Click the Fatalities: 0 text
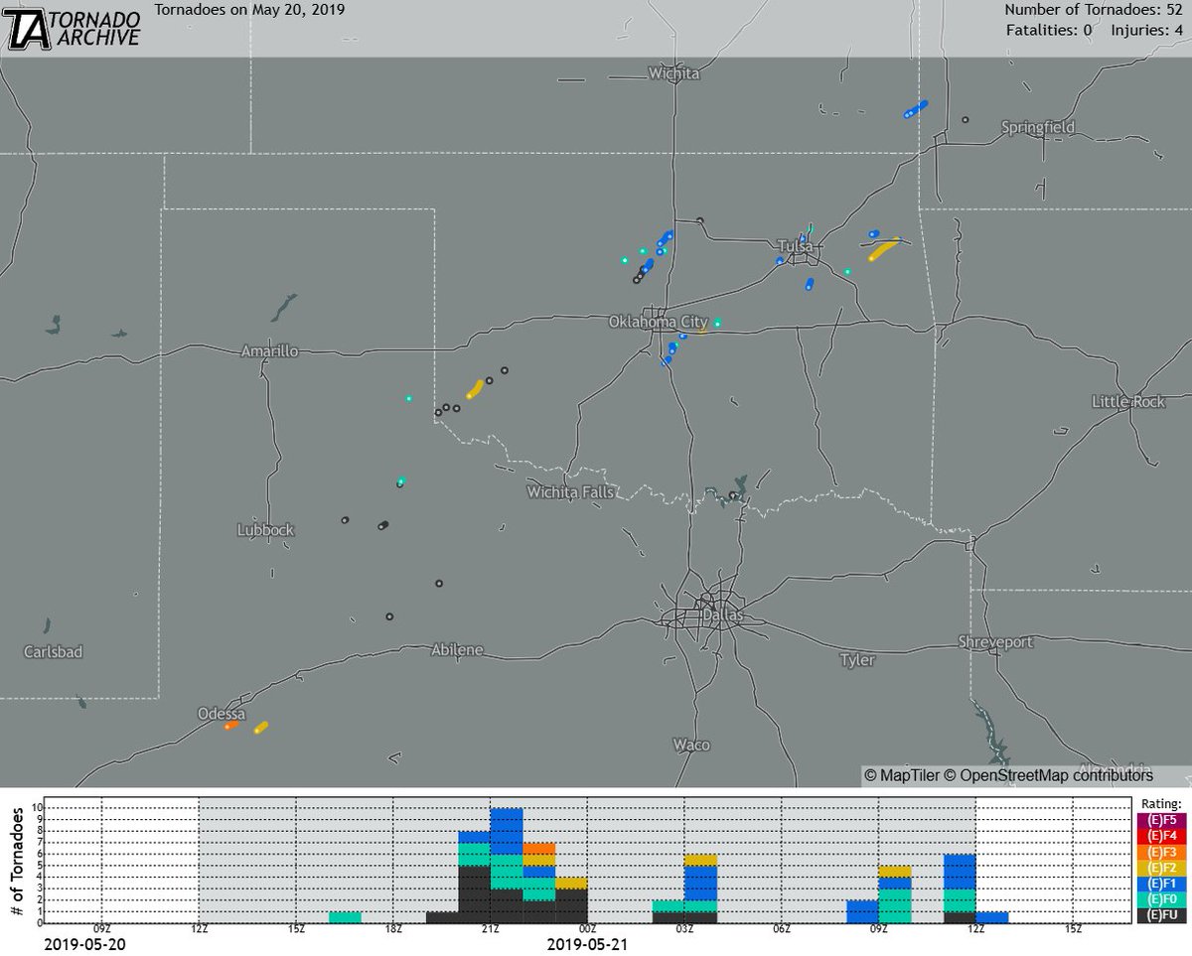 pos(1050,29)
